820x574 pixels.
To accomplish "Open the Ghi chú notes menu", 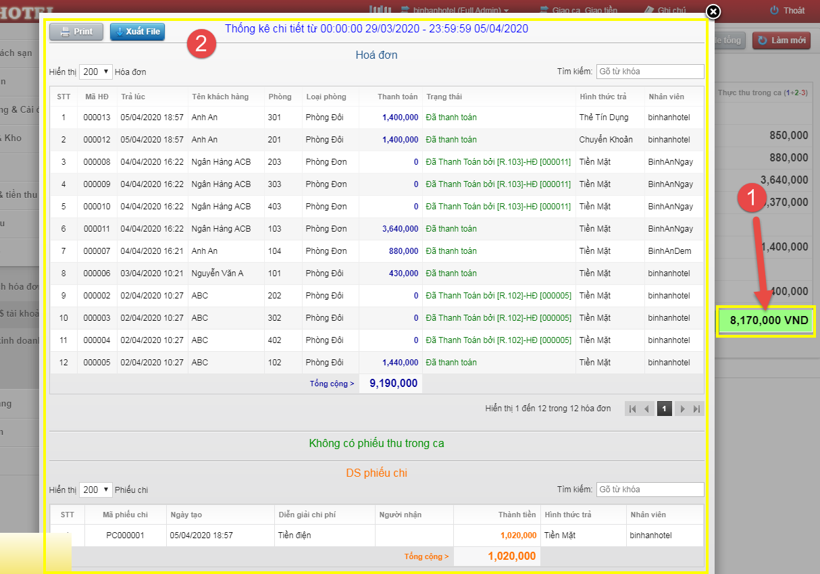I will pyautogui.click(x=664, y=11).
